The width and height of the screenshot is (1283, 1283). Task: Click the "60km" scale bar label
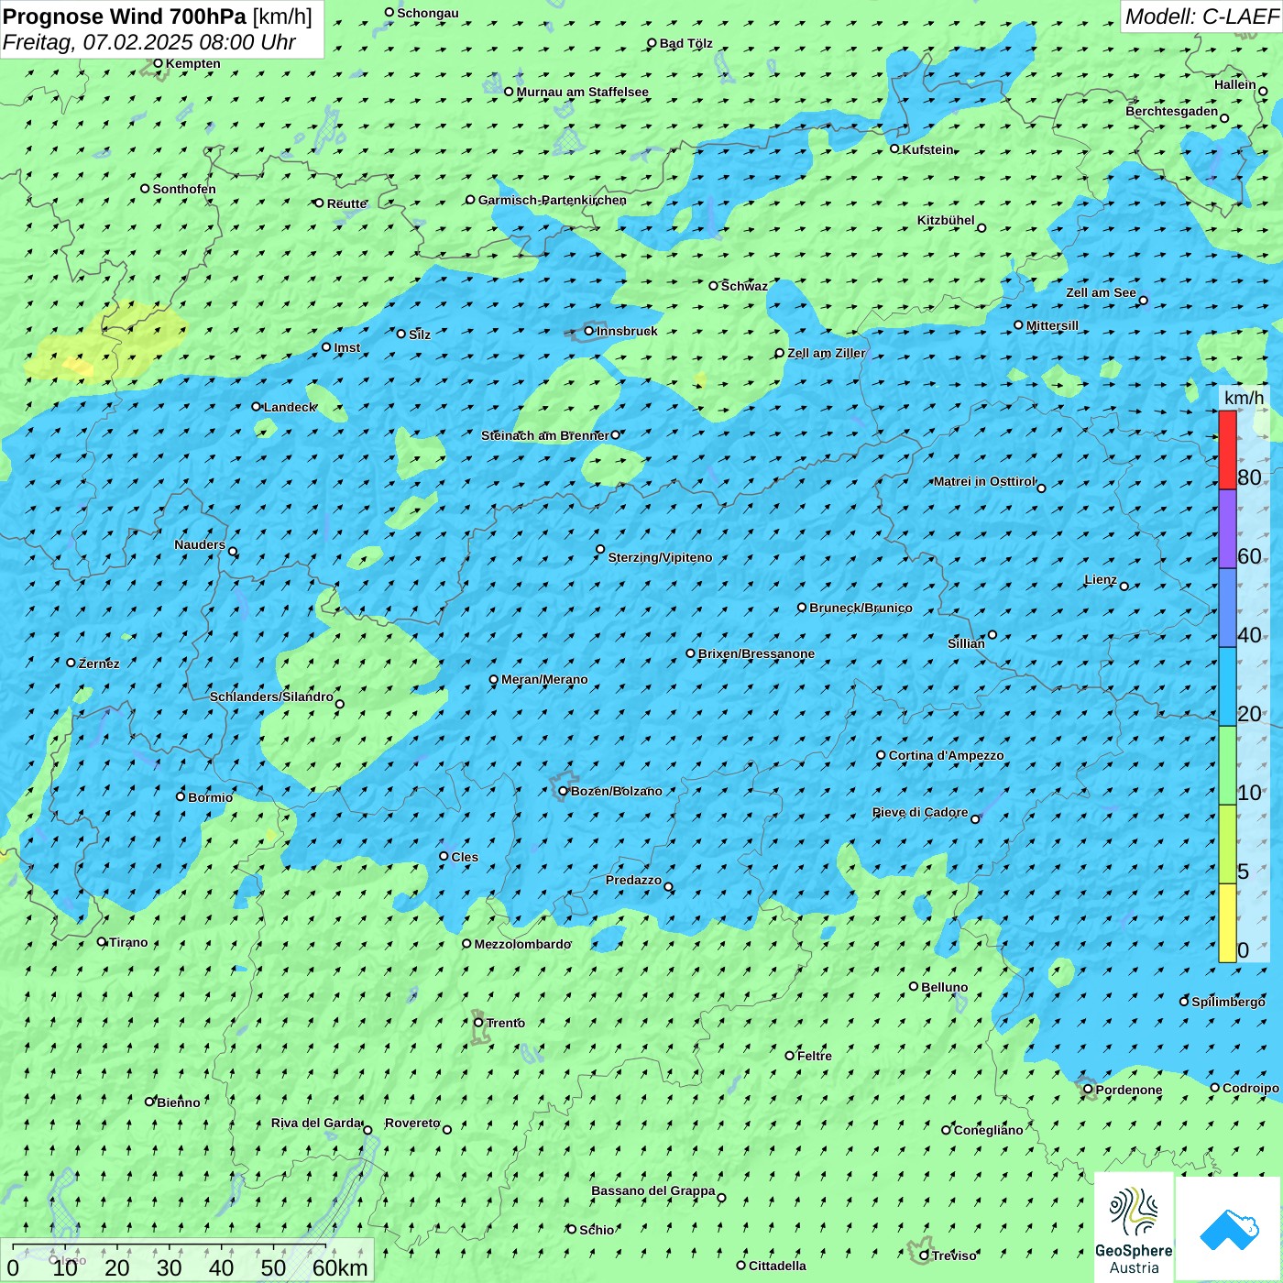tap(340, 1267)
